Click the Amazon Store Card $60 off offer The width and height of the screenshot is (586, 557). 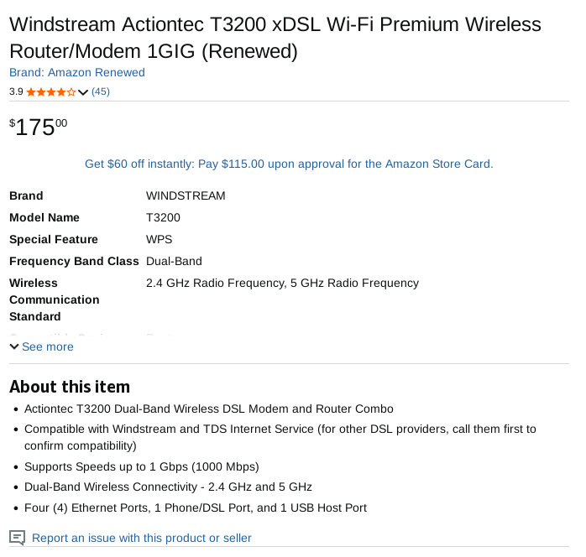(289, 164)
